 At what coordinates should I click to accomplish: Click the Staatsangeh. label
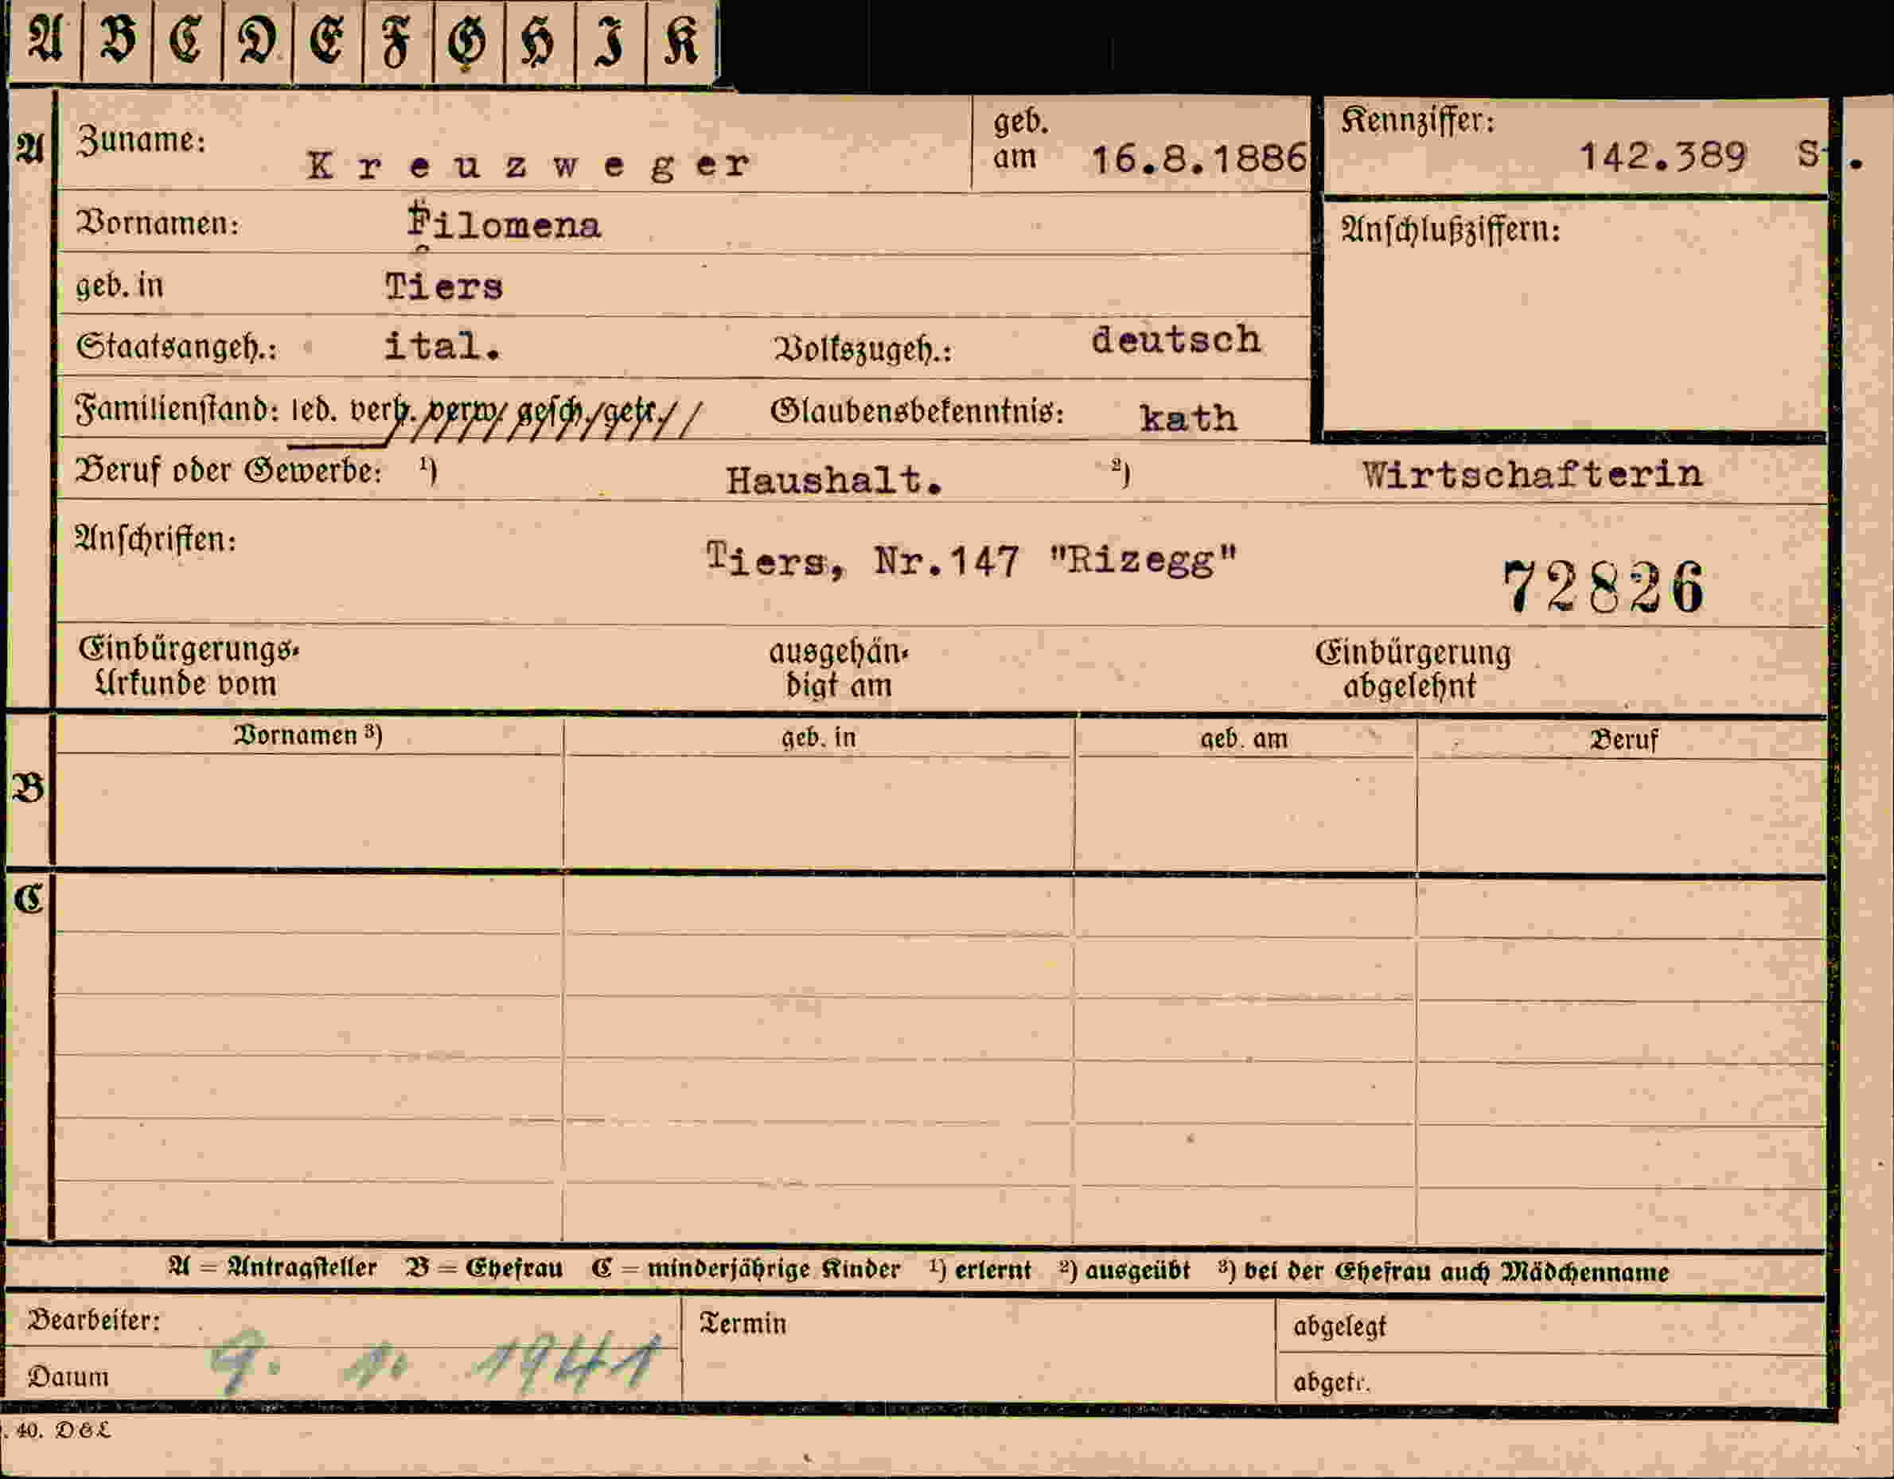click(176, 347)
